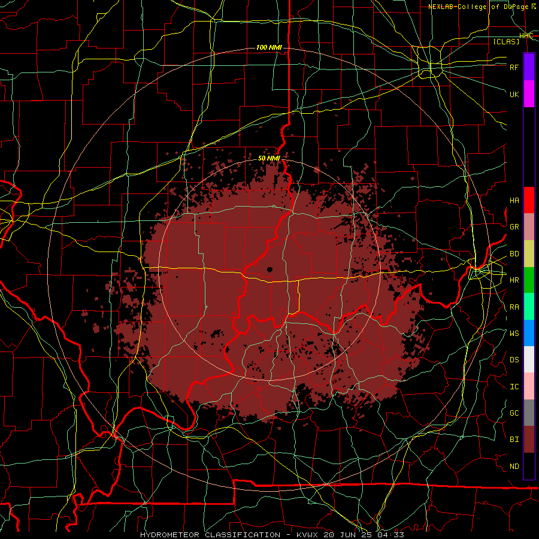Click the UK magenta legend swatch
This screenshot has width=539, height=539.
[x=529, y=94]
